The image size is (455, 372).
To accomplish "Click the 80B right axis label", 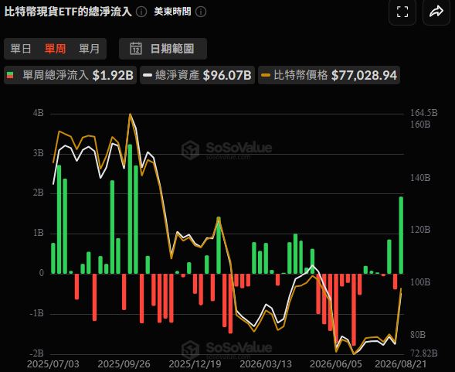I will [x=418, y=335].
